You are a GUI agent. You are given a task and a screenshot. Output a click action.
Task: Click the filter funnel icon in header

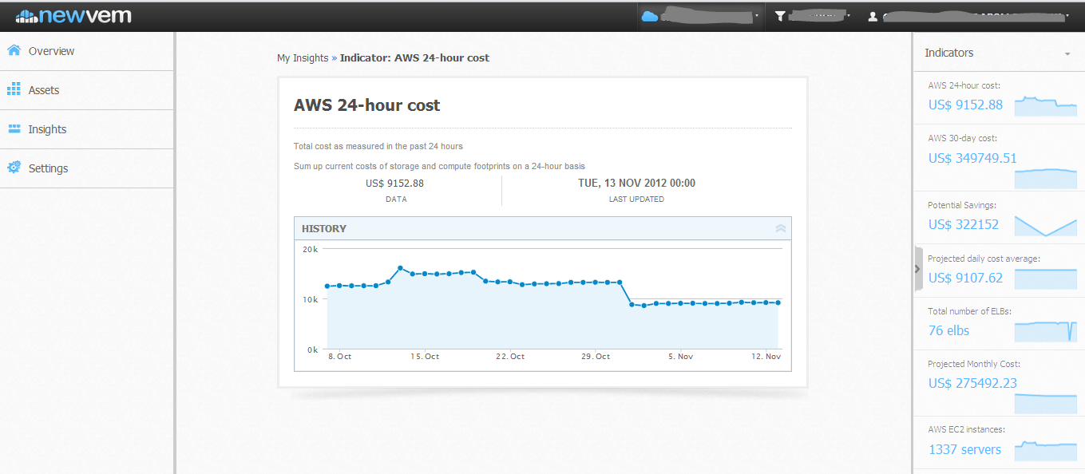(x=780, y=16)
